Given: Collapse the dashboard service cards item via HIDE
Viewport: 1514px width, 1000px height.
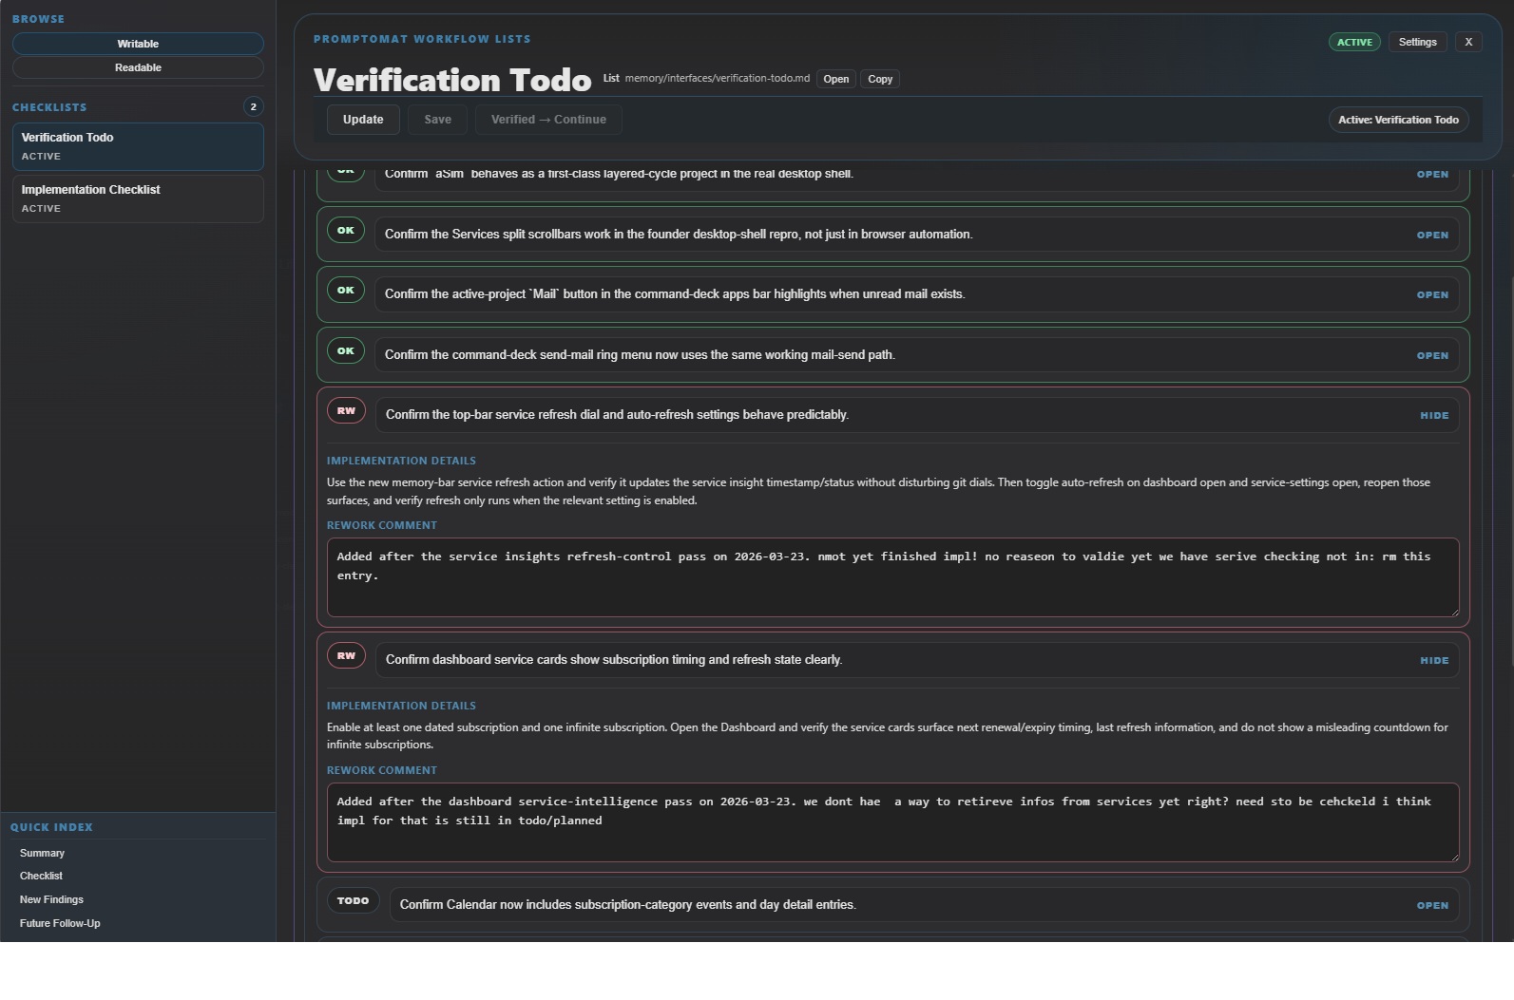Looking at the screenshot, I should [x=1434, y=660].
